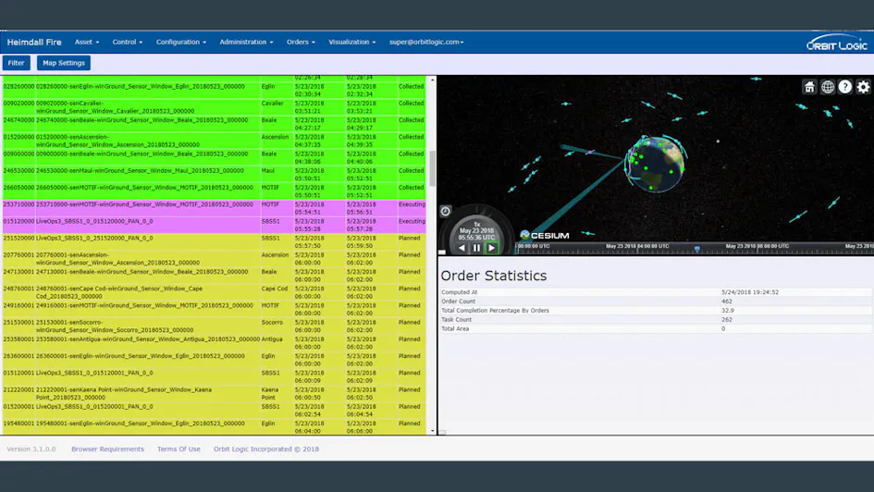This screenshot has width=874, height=492.
Task: Click timeline at May 23 04:00 UTC
Action: [637, 246]
